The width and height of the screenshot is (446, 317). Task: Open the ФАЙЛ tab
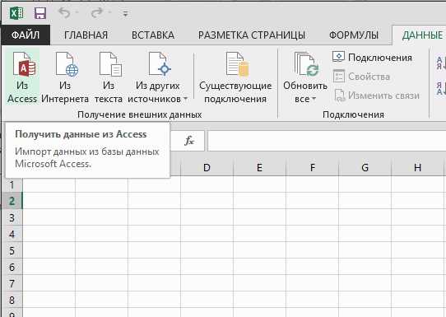26,35
